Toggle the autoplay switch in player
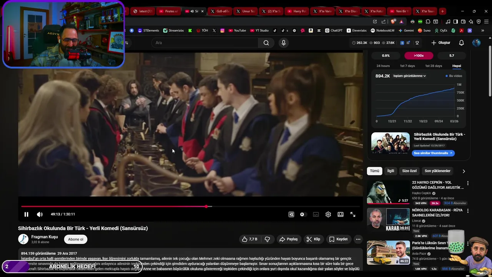 (x=303, y=214)
